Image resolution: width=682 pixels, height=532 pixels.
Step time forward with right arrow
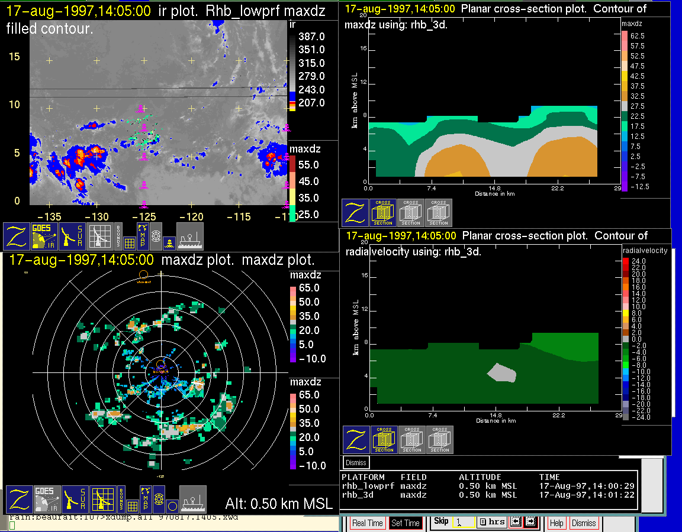coord(530,522)
